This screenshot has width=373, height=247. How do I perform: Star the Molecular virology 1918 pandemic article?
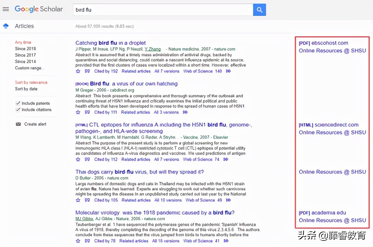tap(78, 241)
